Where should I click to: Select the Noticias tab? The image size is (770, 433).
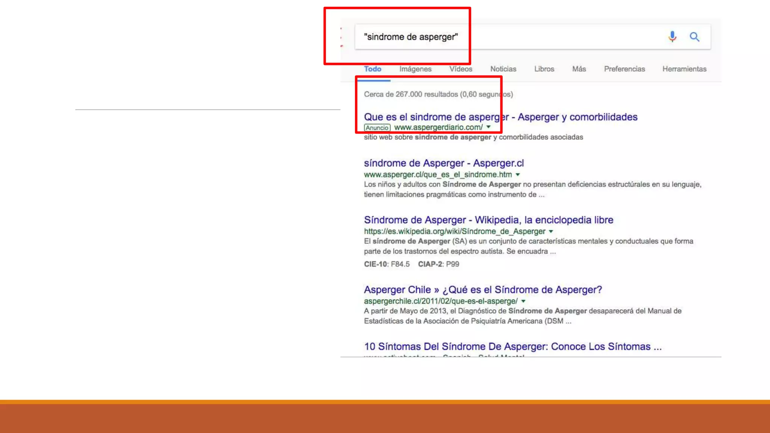(x=503, y=69)
